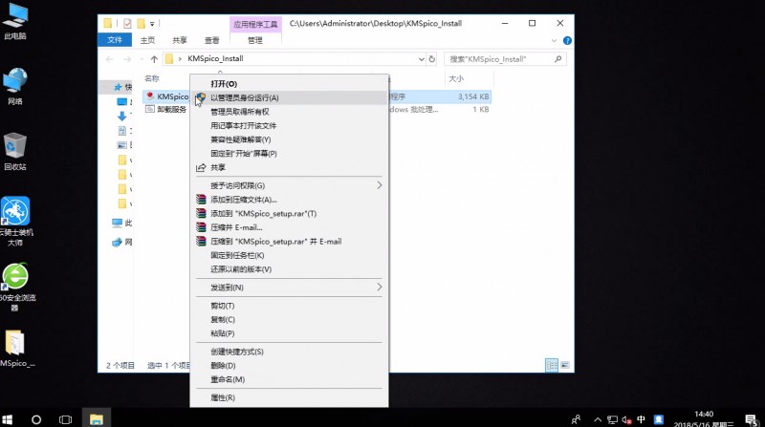Click the 名称 column header
Viewport: 765px width, 427px height.
(152, 78)
